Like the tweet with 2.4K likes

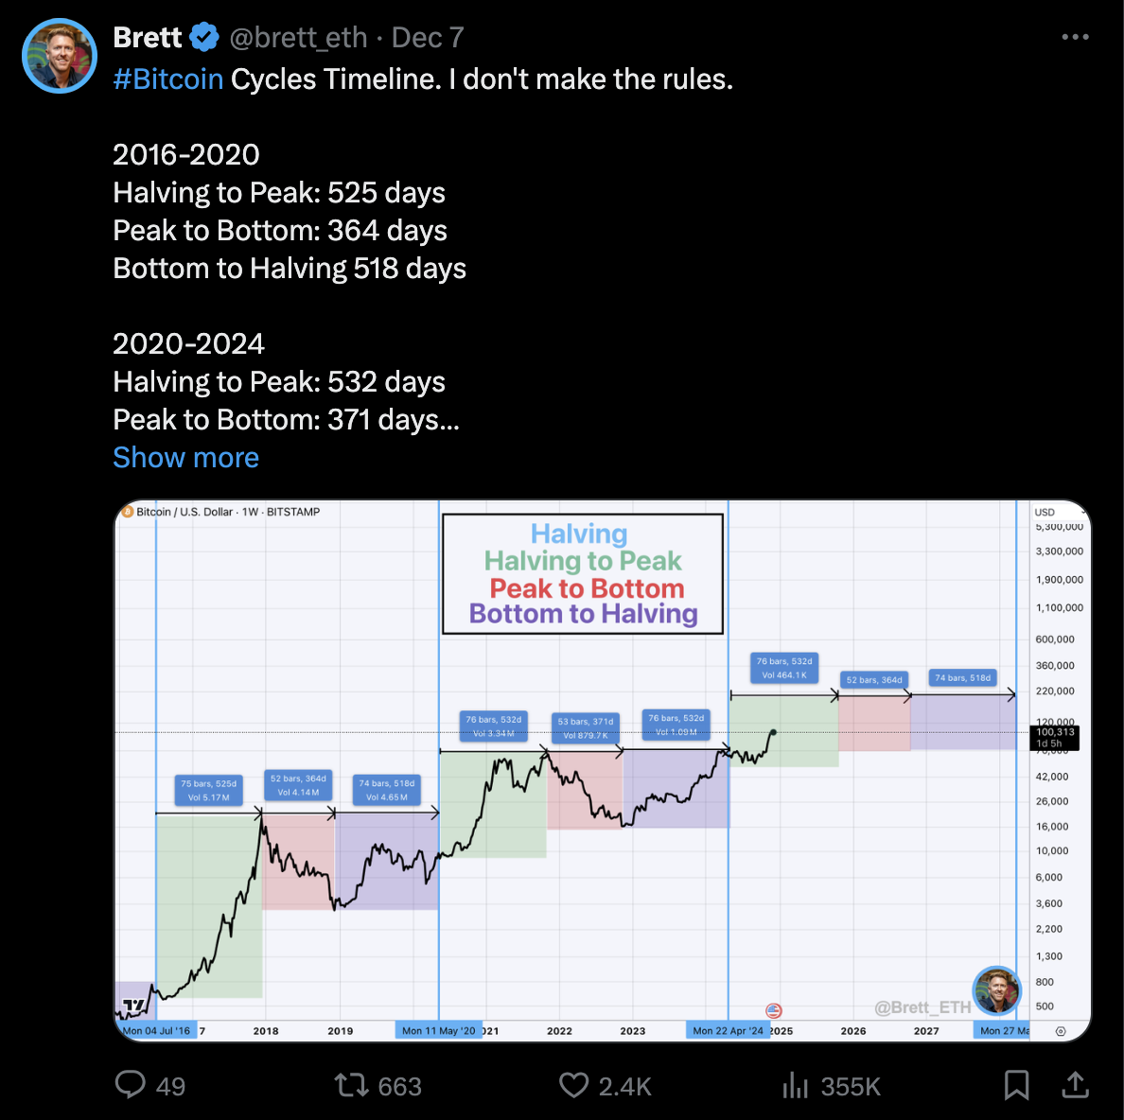(x=573, y=1086)
